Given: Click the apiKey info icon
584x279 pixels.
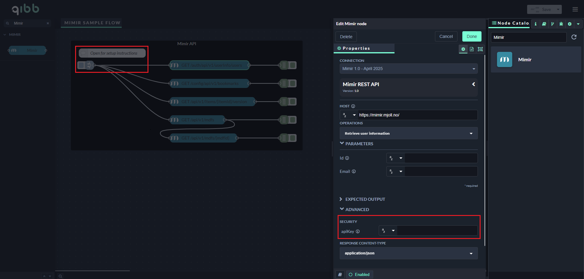Looking at the screenshot, I should coord(358,231).
